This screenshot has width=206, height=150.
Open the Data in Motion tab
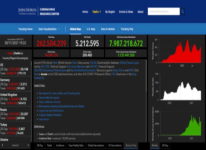108,29
